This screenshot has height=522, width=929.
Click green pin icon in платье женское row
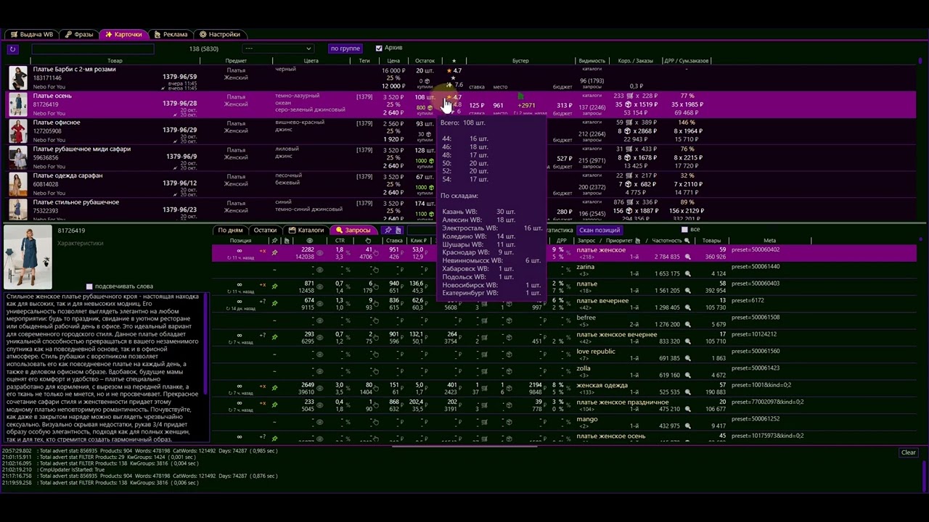click(274, 252)
